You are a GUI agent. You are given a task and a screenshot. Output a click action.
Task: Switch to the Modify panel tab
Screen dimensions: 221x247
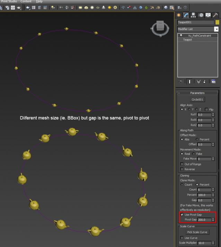[x=186, y=15]
